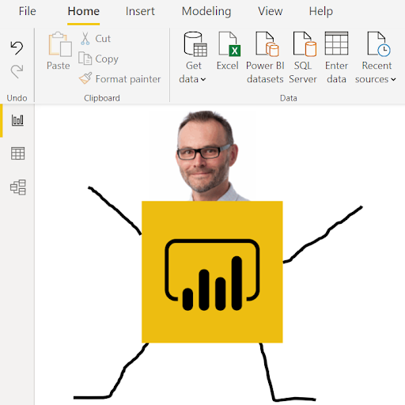Click the Redo arrow icon
This screenshot has height=405, width=405.
coord(17,71)
